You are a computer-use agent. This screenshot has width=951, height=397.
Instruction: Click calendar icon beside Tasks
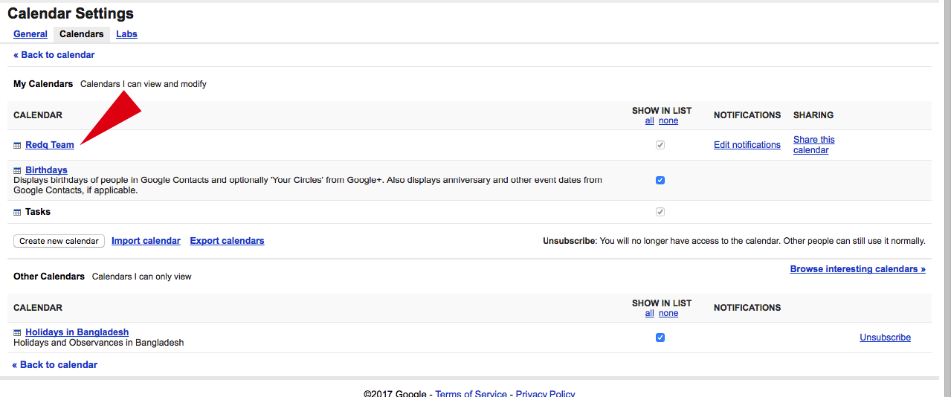tap(17, 213)
